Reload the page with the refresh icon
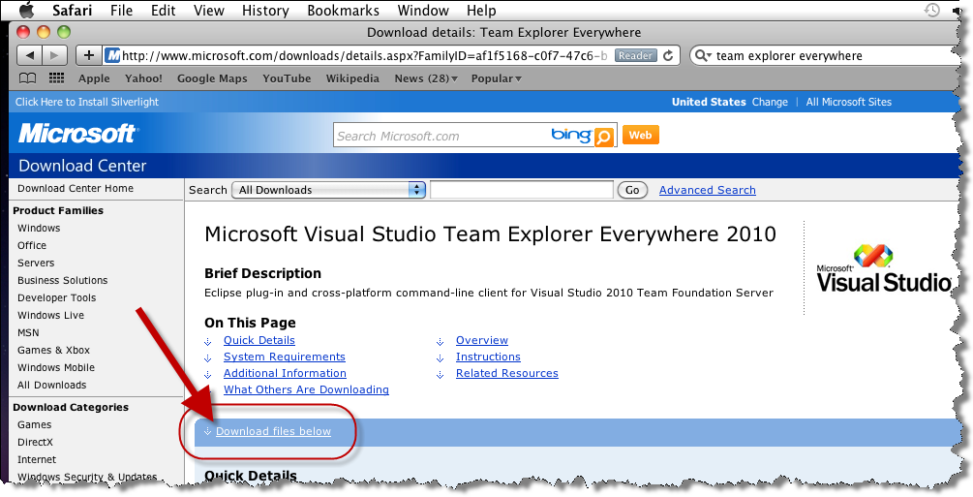The image size is (973, 497). 668,55
